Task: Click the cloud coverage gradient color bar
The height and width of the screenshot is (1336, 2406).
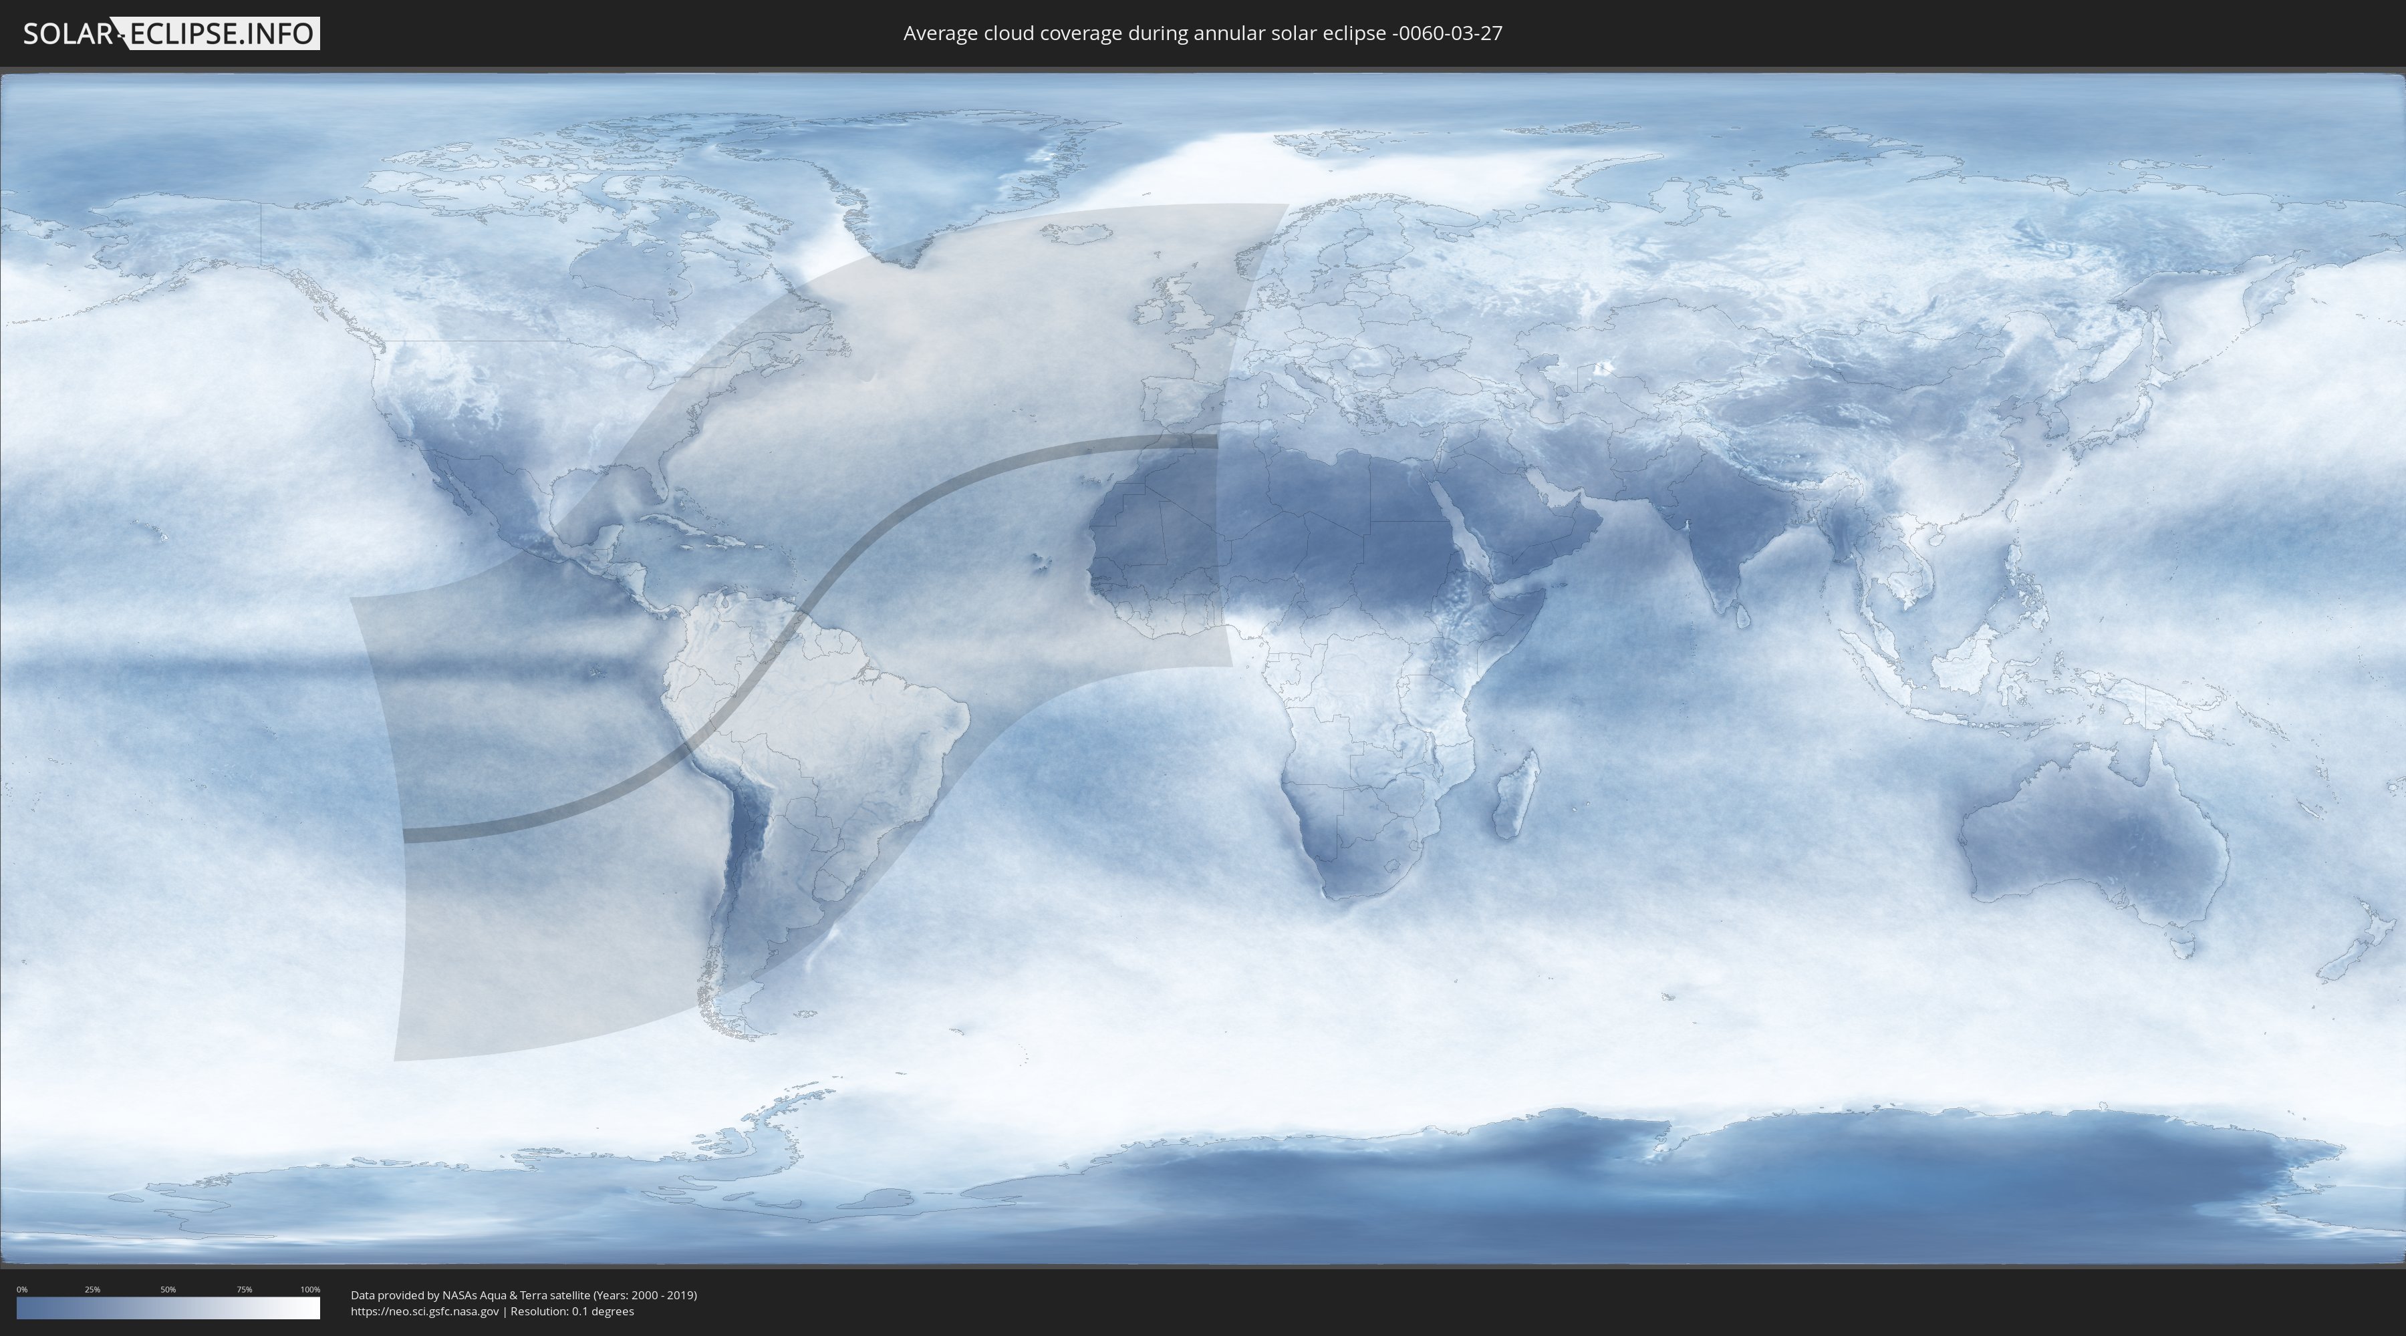Action: [x=168, y=1308]
